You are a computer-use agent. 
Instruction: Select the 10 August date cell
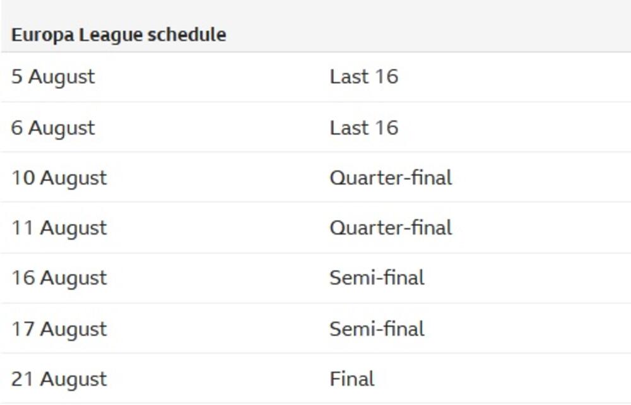[x=59, y=178]
